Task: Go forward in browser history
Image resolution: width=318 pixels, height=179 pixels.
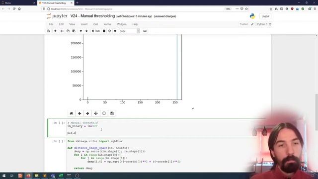Action: 9,9
